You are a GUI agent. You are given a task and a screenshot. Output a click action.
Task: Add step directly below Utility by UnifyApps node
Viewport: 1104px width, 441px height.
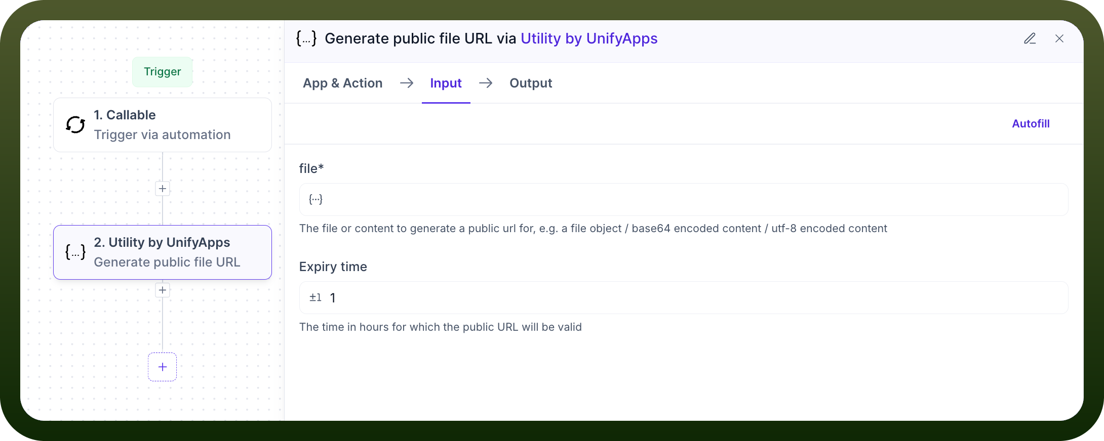click(x=162, y=290)
